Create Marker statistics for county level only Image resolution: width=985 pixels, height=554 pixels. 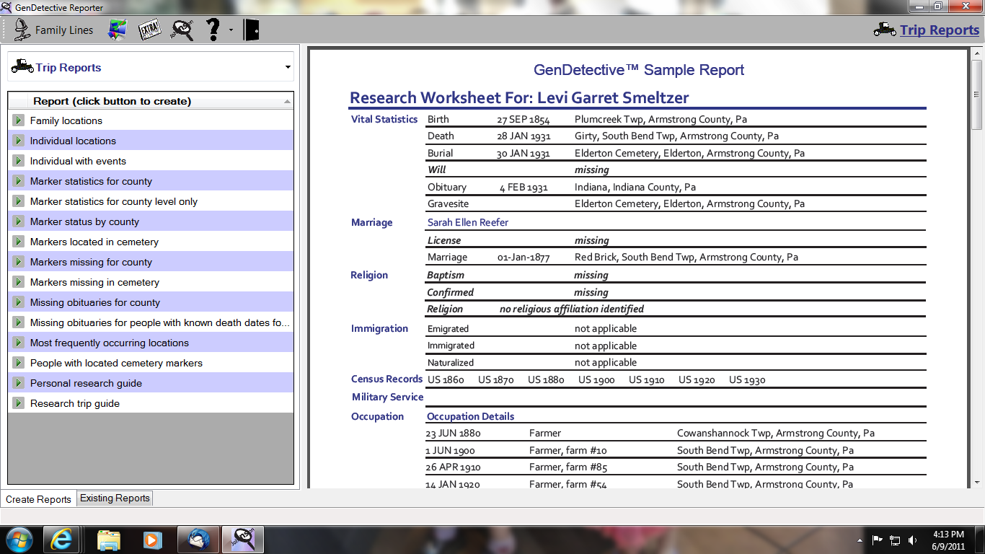(x=19, y=201)
